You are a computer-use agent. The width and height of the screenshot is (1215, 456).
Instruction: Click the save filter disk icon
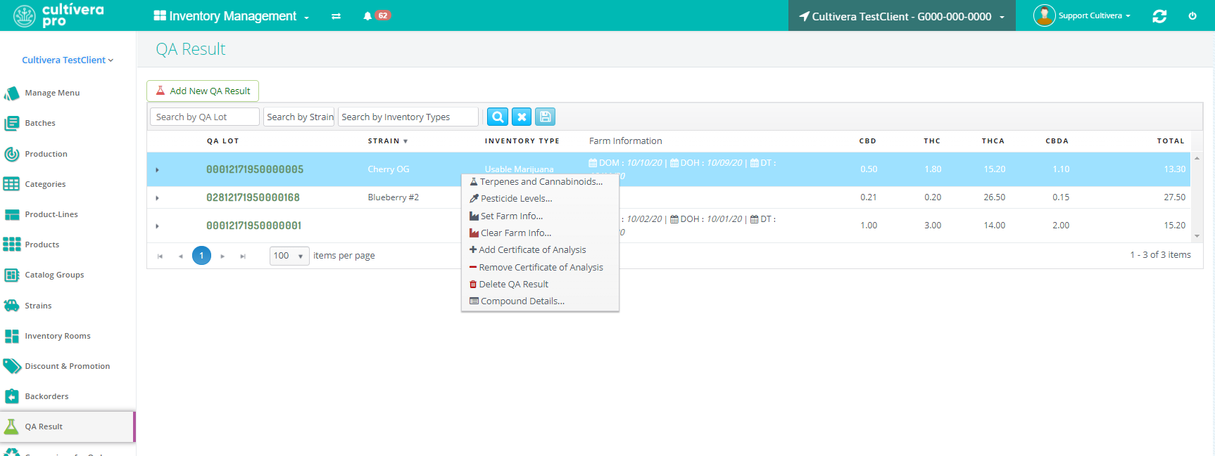pos(545,117)
